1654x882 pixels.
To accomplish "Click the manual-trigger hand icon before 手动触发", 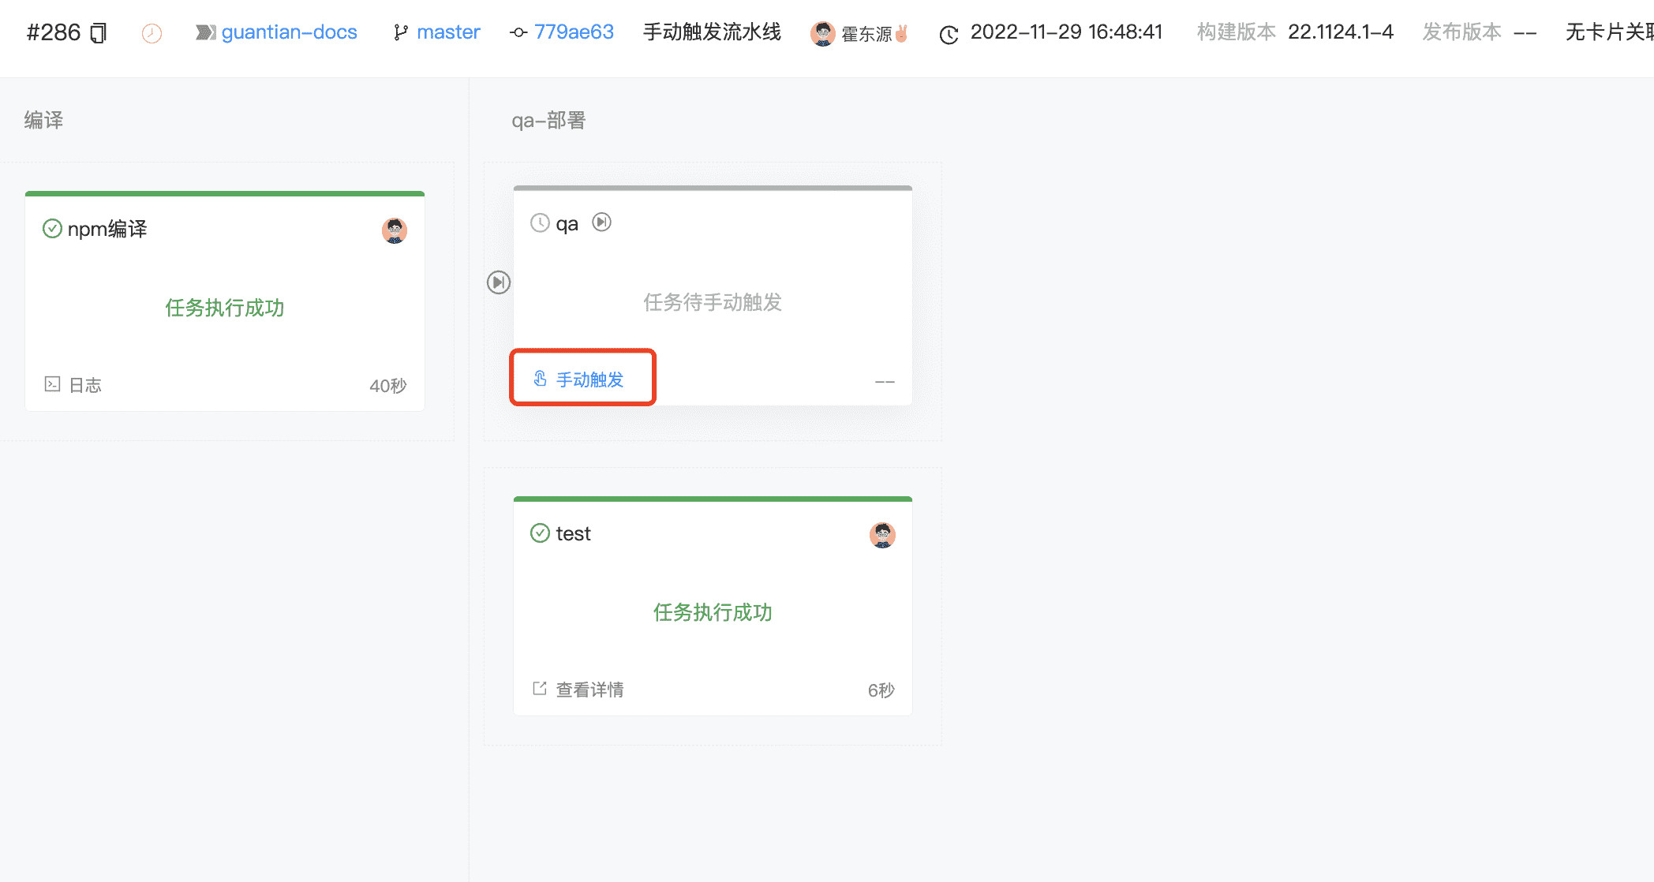I will [x=540, y=379].
